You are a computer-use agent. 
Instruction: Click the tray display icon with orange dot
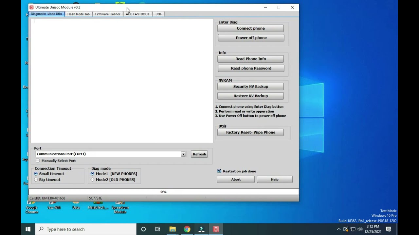click(346, 229)
